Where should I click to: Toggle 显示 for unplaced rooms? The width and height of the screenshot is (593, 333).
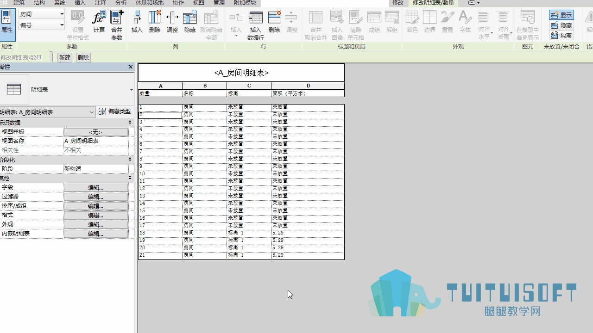point(561,15)
